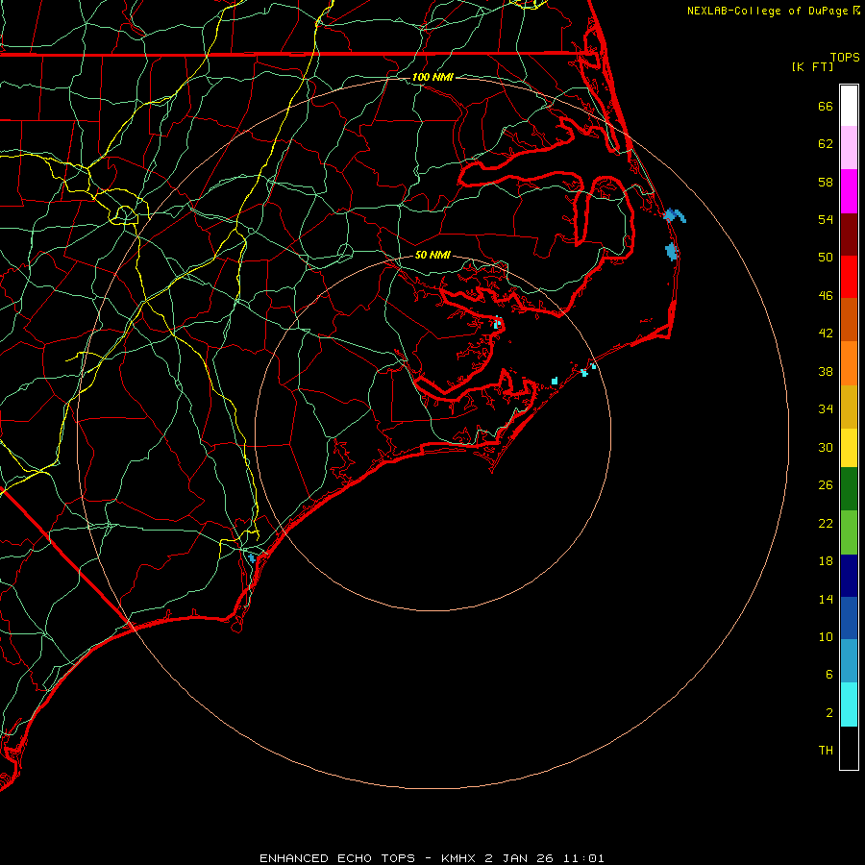Screen dimensions: 865x865
Task: Click the dark green 30 kft swatch
Action: [x=849, y=489]
